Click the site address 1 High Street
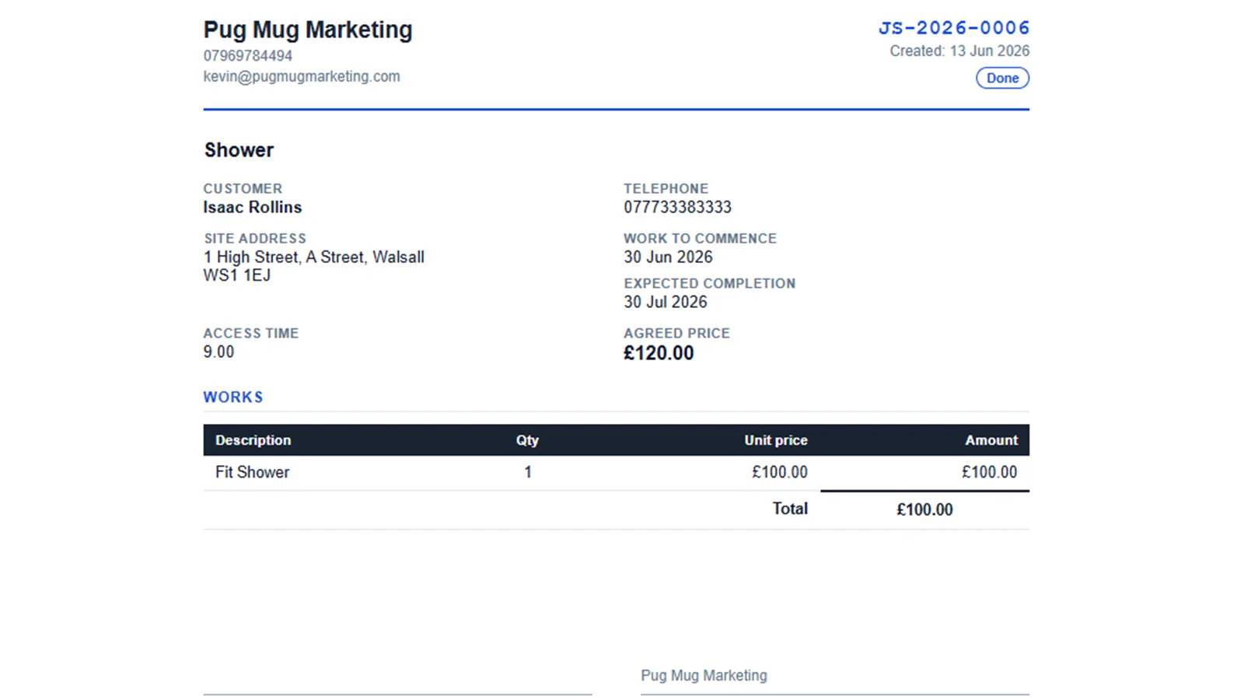Screen dimensions: 1244x700 pos(251,257)
